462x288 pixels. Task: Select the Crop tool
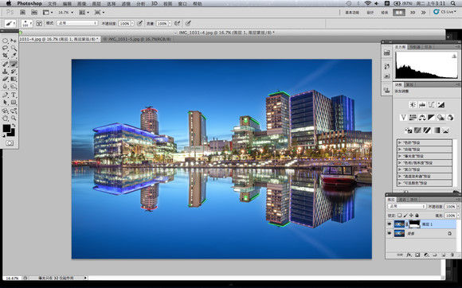tap(6, 56)
